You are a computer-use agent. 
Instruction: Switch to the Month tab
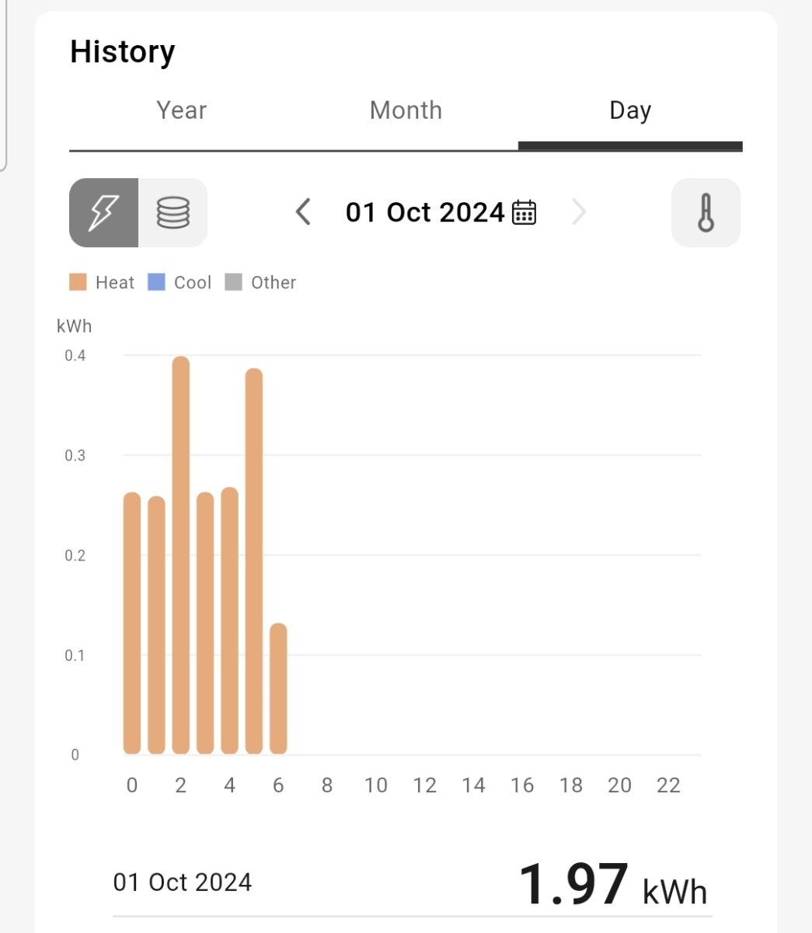(x=406, y=110)
